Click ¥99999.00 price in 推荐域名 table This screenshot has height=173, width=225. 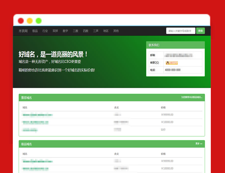click(167, 115)
